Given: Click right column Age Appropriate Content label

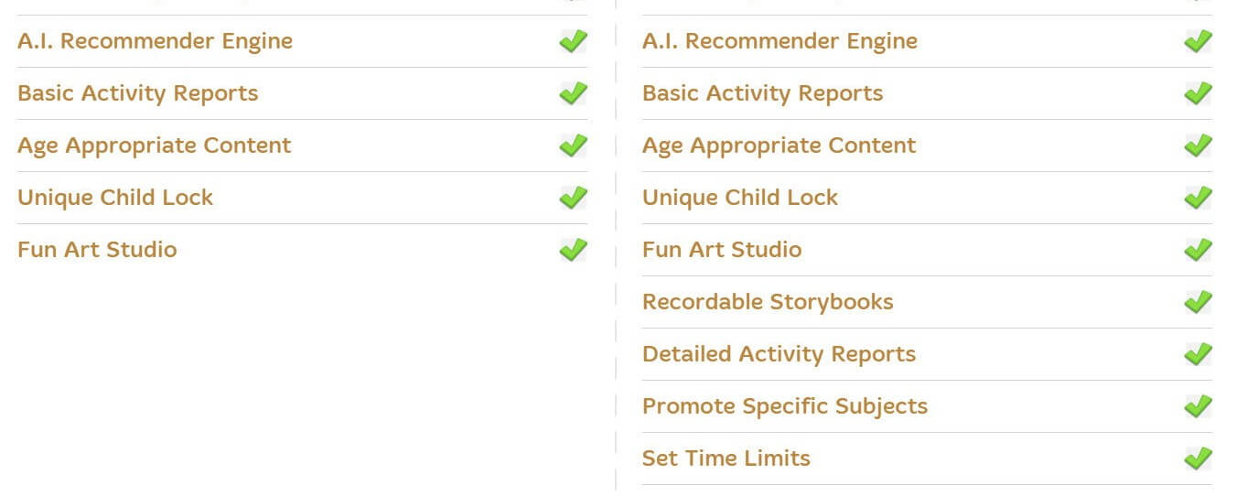Looking at the screenshot, I should (x=779, y=146).
